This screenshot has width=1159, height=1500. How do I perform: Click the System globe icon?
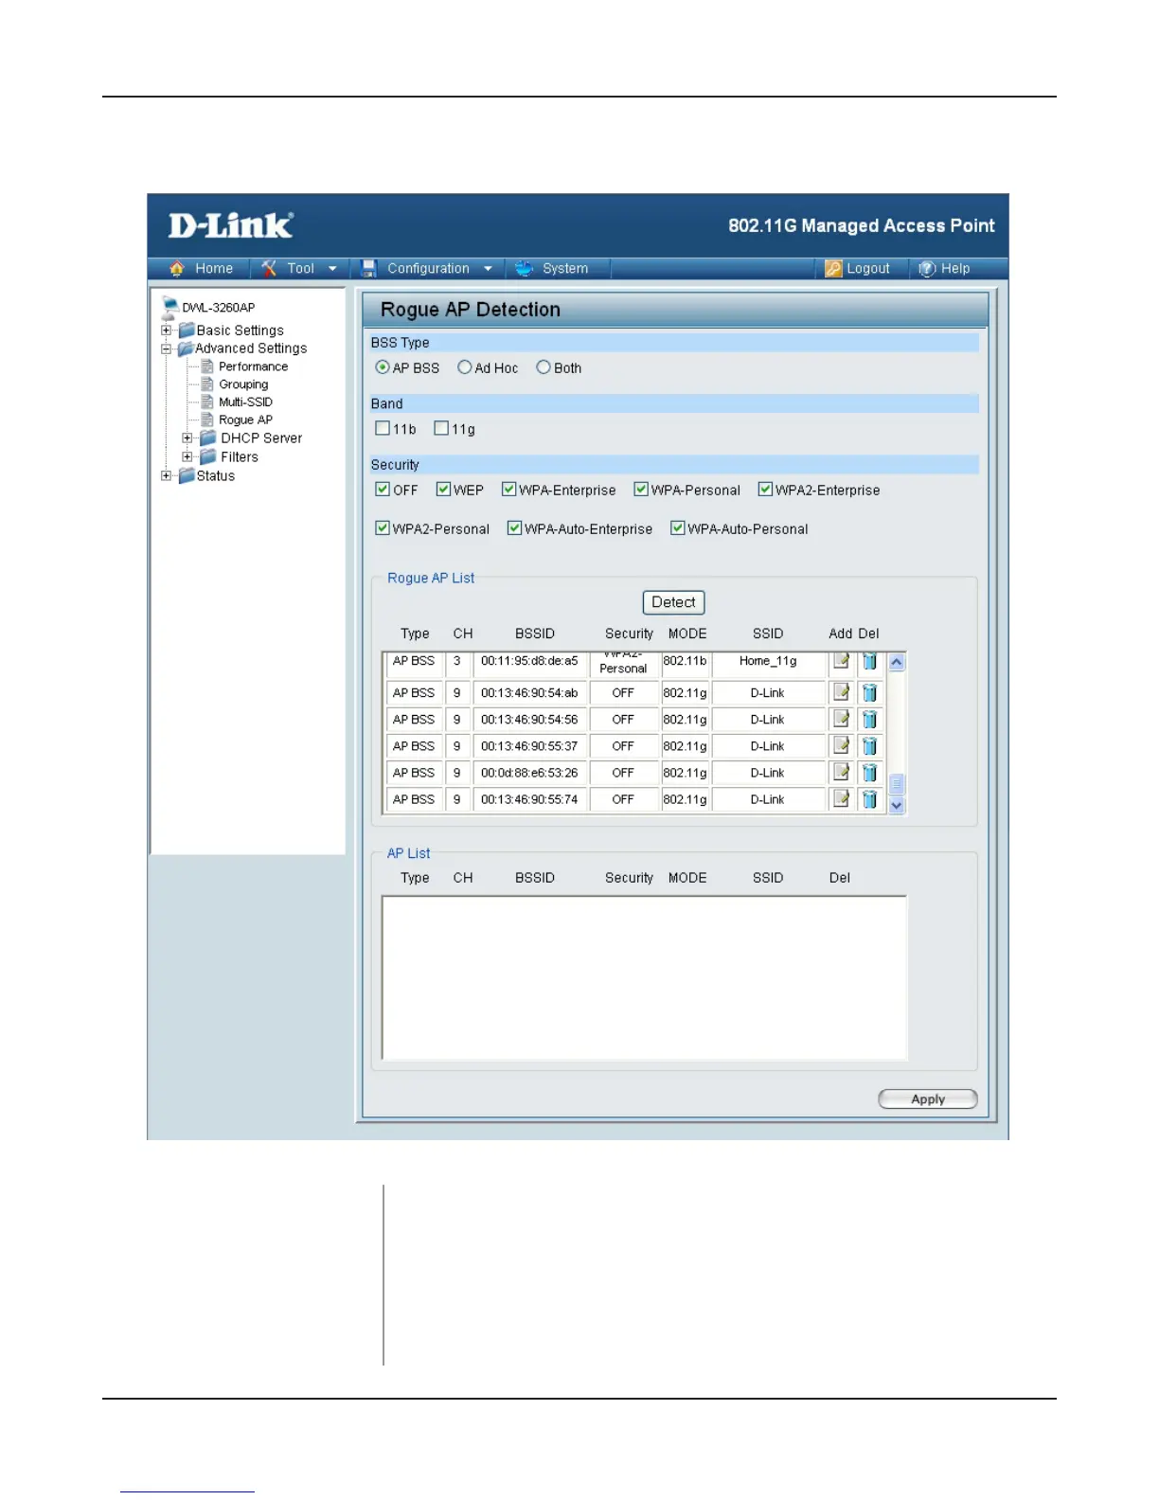tap(524, 269)
